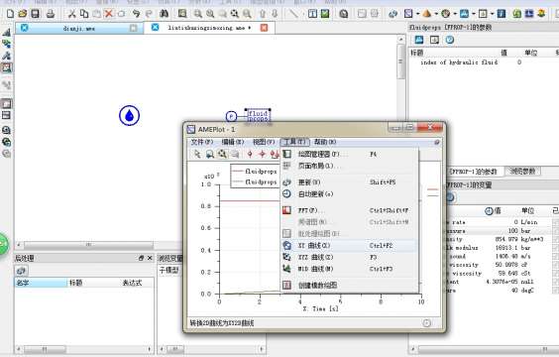This screenshot has width=559, height=357.
Task: Click the 名字 column header in post-processing panel
Action: click(41, 283)
